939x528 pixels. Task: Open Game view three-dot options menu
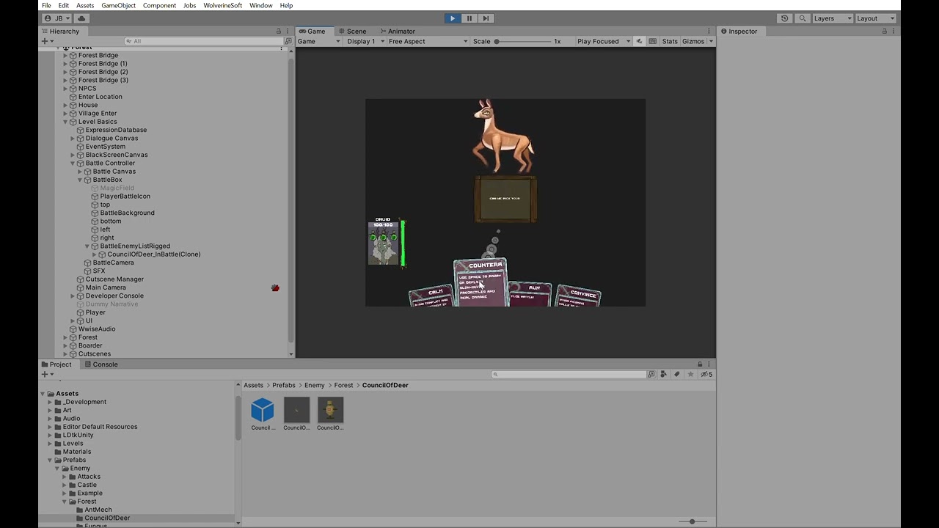(709, 32)
